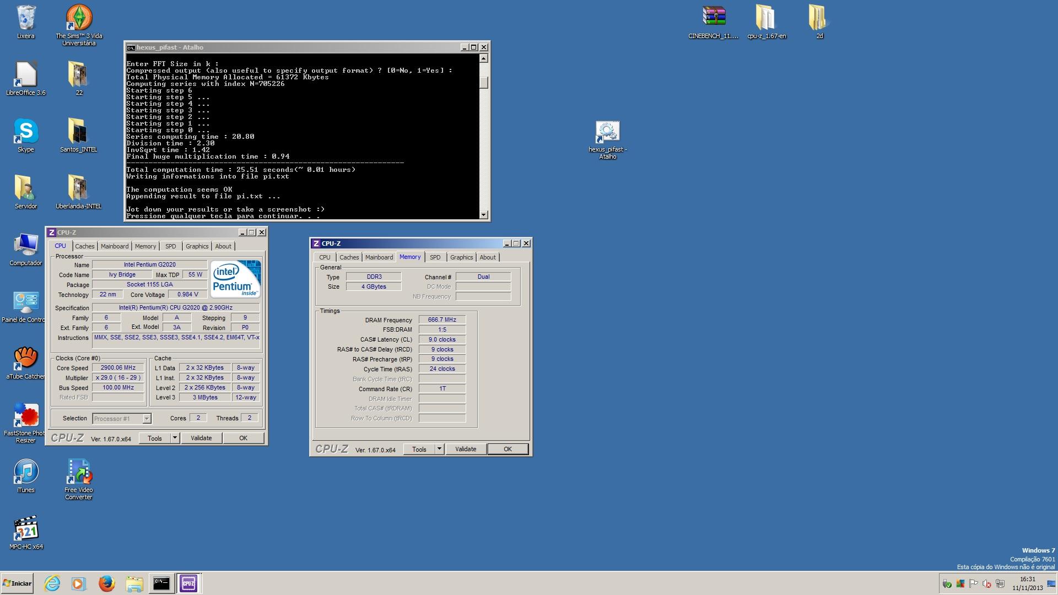Open the CINEBENCH_11 archive icon
Image resolution: width=1058 pixels, height=595 pixels.
pyautogui.click(x=714, y=22)
